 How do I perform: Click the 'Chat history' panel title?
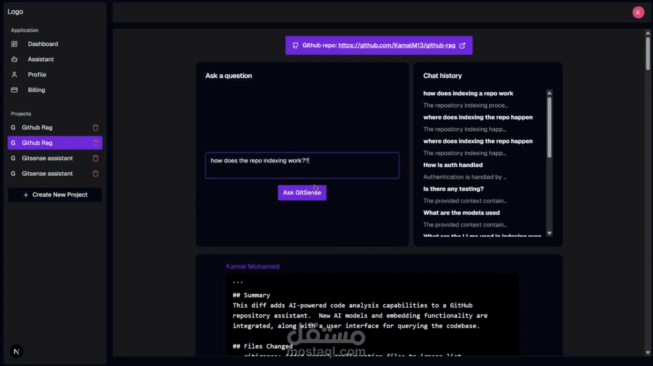[x=443, y=76]
